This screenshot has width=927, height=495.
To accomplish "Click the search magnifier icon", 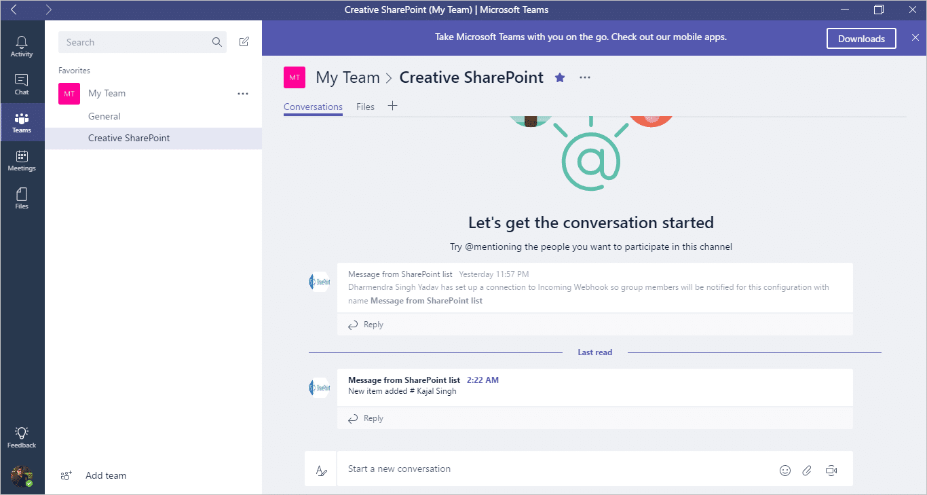I will (x=217, y=42).
